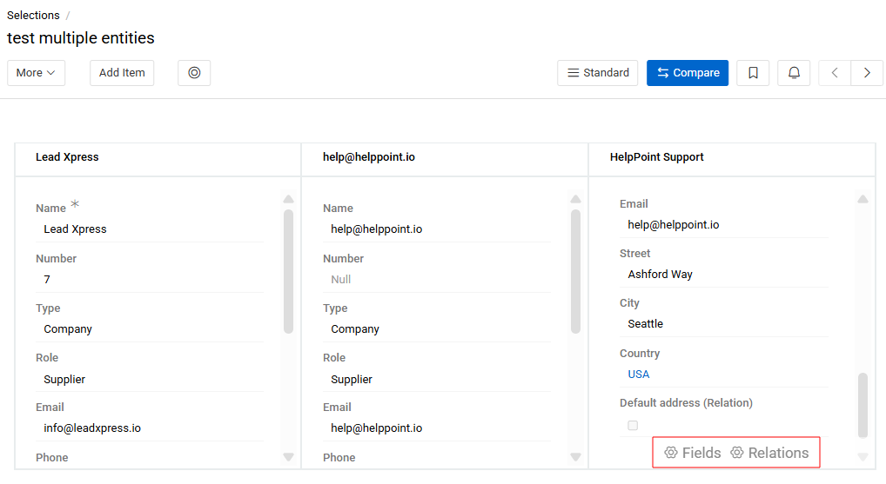
Task: Click the bookmark icon button
Action: coord(753,73)
